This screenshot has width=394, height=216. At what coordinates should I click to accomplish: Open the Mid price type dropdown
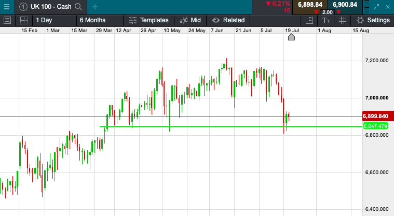(x=190, y=20)
